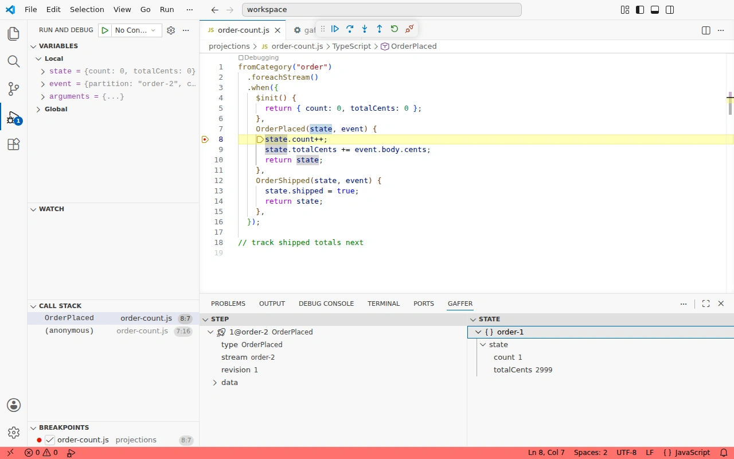Expand the data node in Step pane
The image size is (734, 459).
click(x=215, y=383)
